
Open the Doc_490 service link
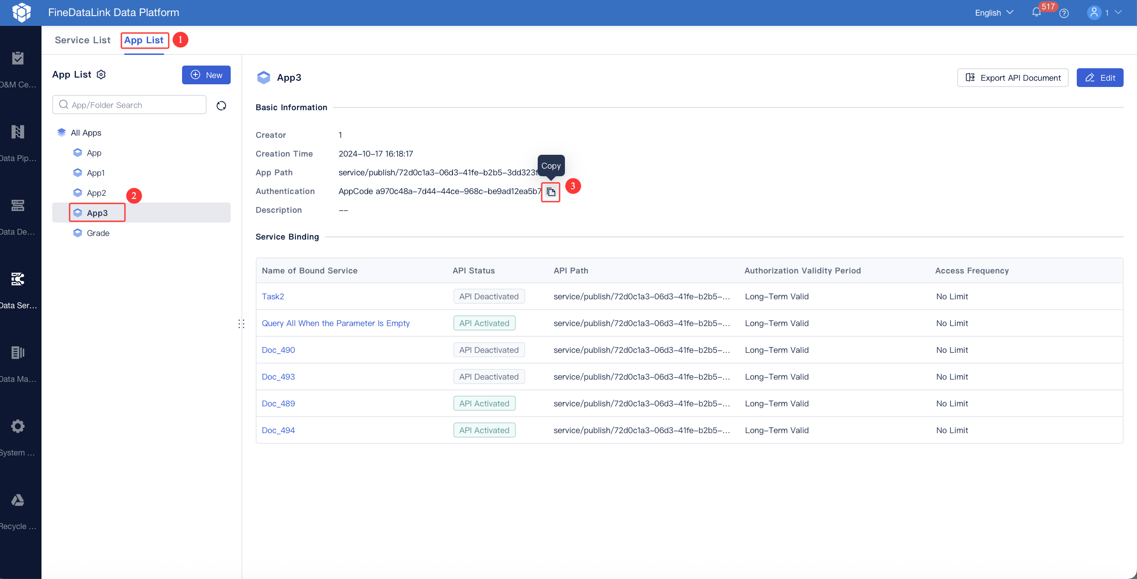click(x=278, y=350)
